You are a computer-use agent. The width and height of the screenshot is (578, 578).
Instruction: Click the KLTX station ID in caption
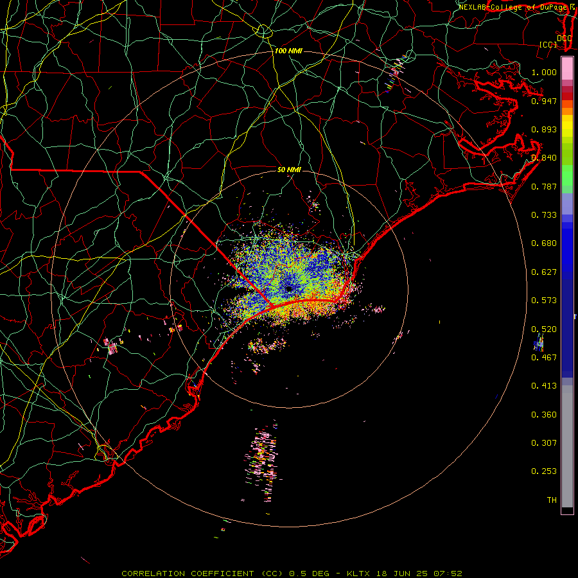coord(360,574)
